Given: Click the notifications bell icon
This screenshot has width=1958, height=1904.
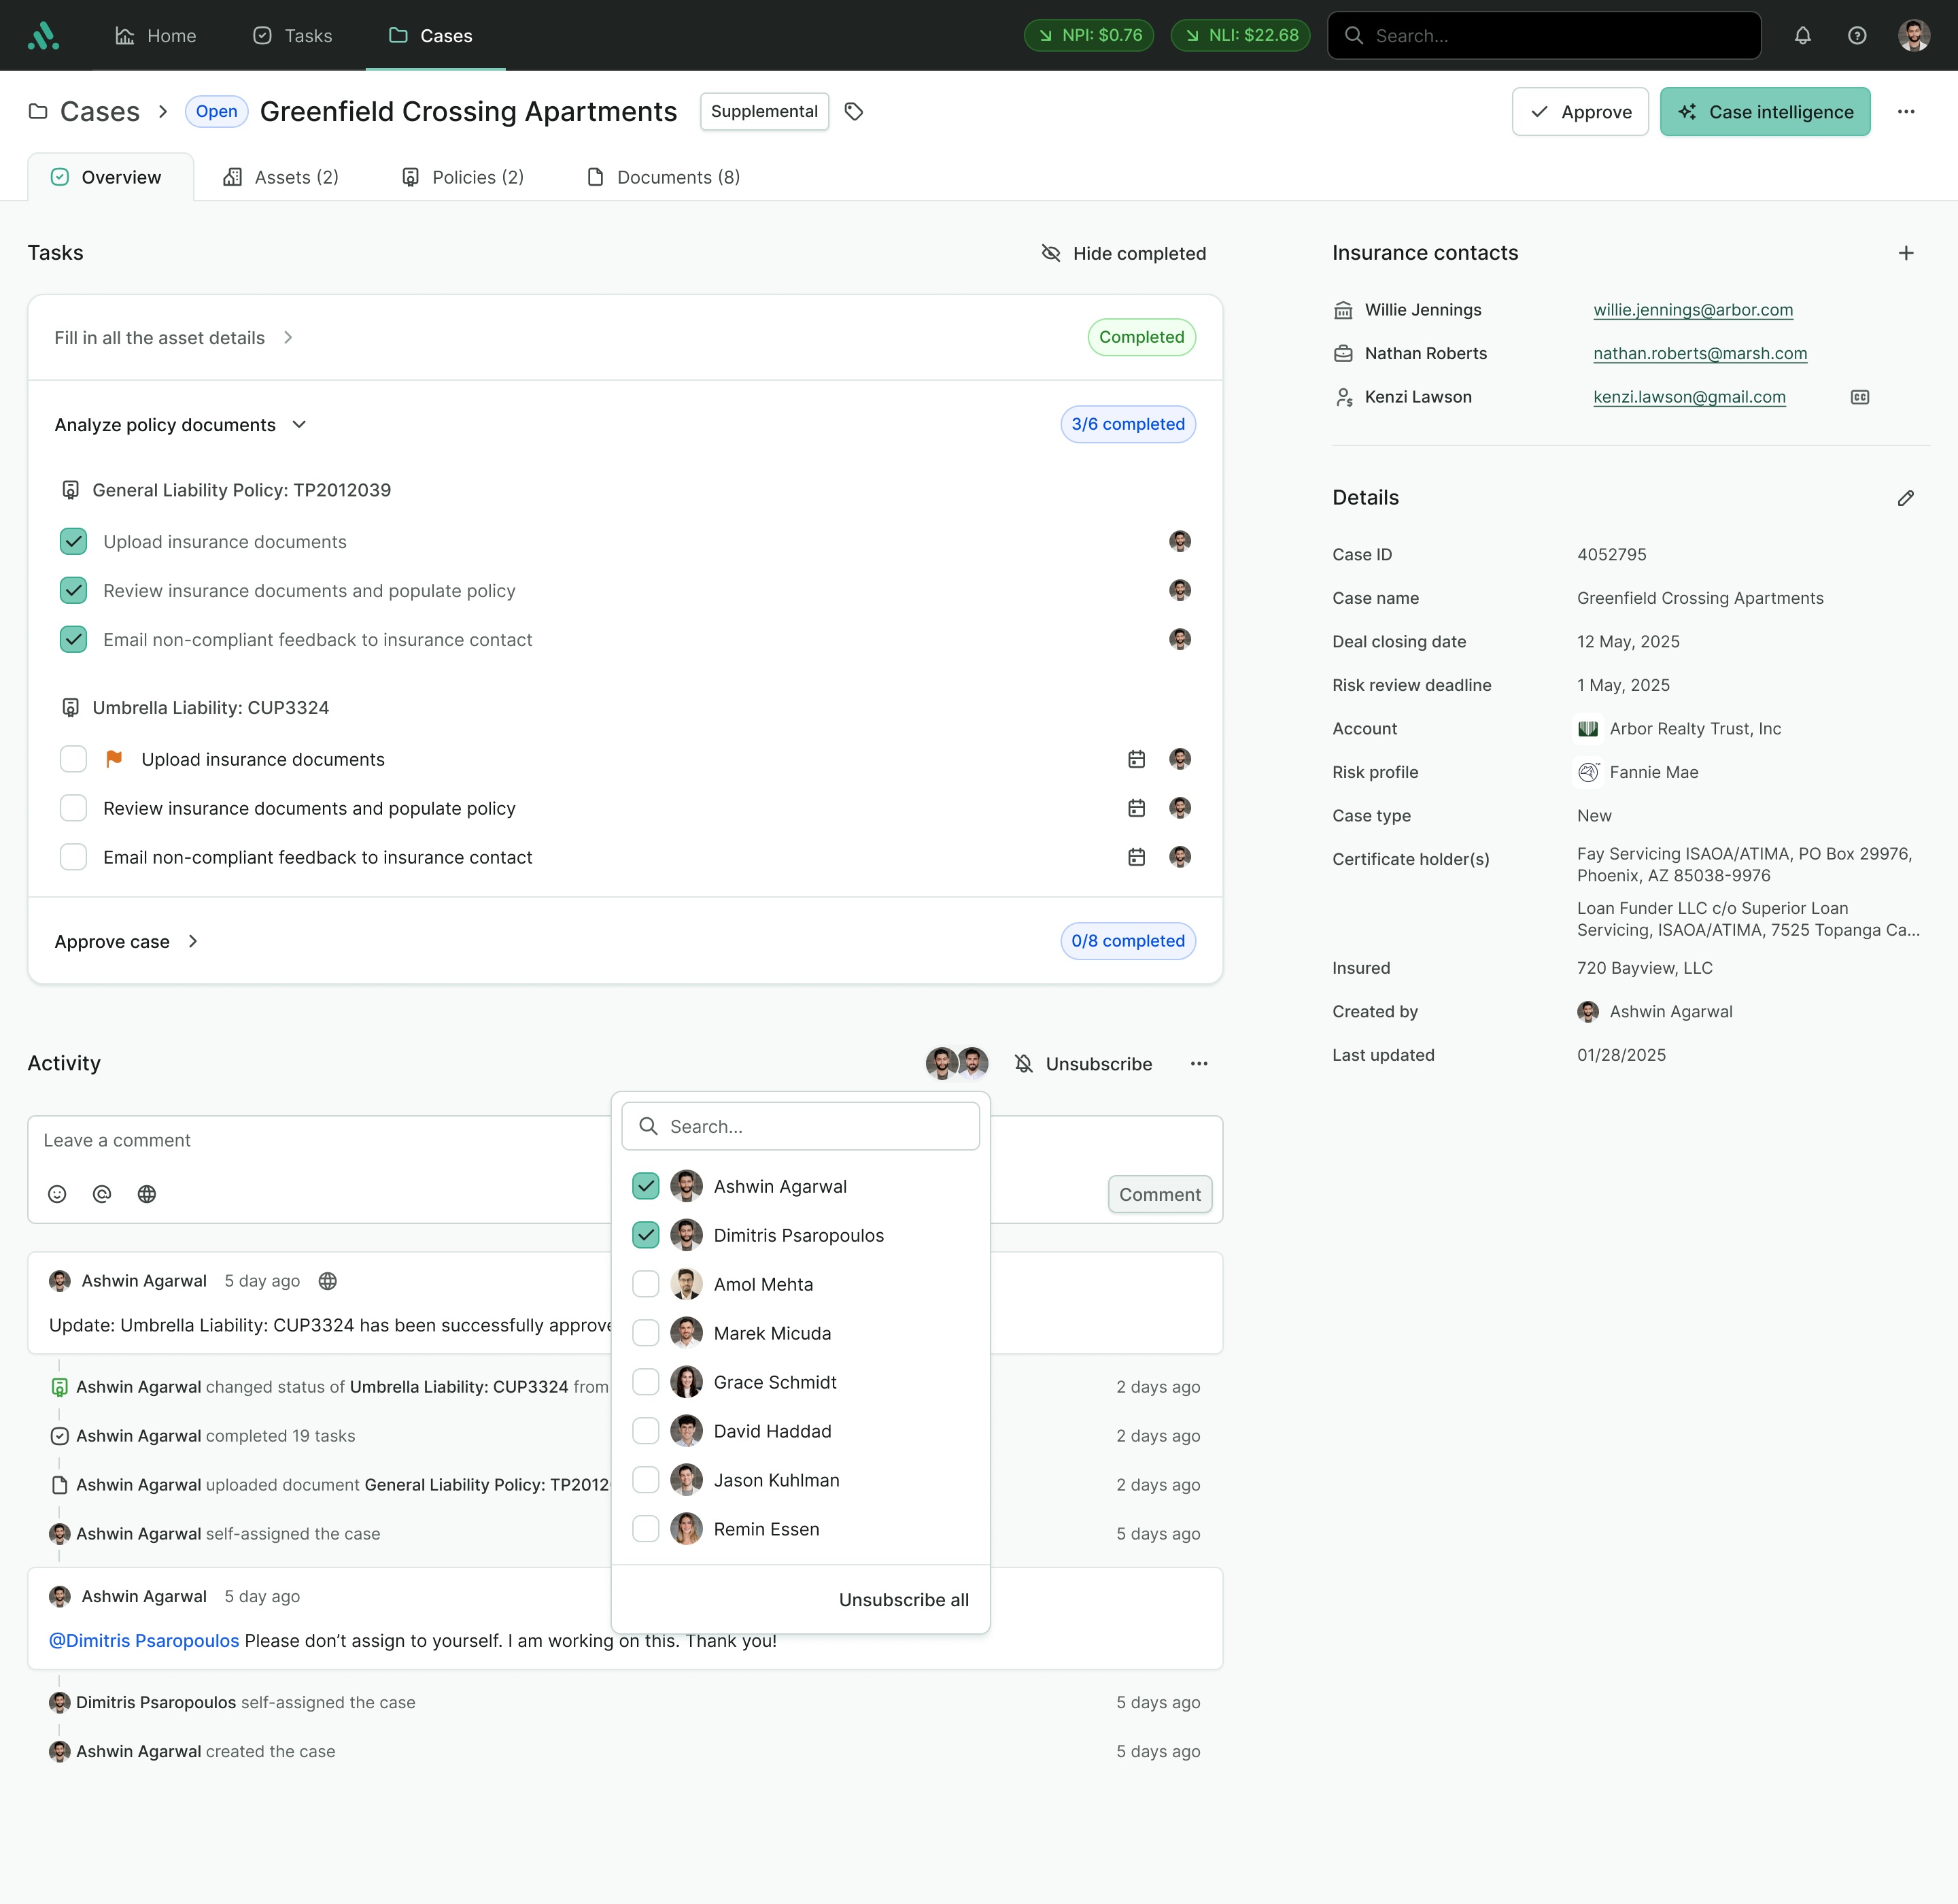Looking at the screenshot, I should point(1802,36).
